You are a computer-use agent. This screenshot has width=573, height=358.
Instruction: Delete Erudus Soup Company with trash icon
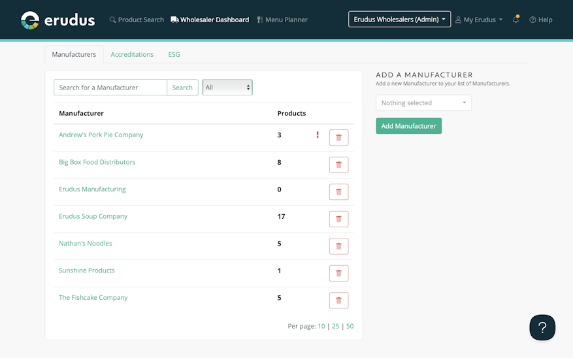338,219
